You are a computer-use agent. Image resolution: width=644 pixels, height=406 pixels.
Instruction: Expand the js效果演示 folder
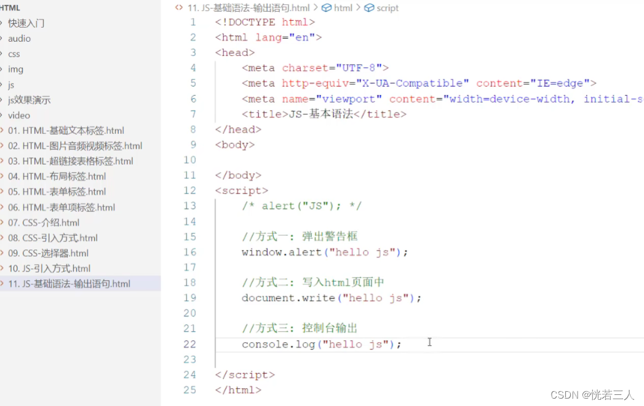pyautogui.click(x=29, y=100)
